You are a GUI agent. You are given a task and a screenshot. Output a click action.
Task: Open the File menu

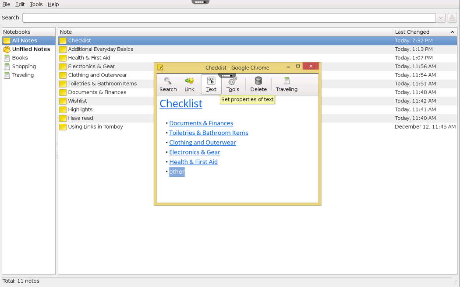[6, 4]
